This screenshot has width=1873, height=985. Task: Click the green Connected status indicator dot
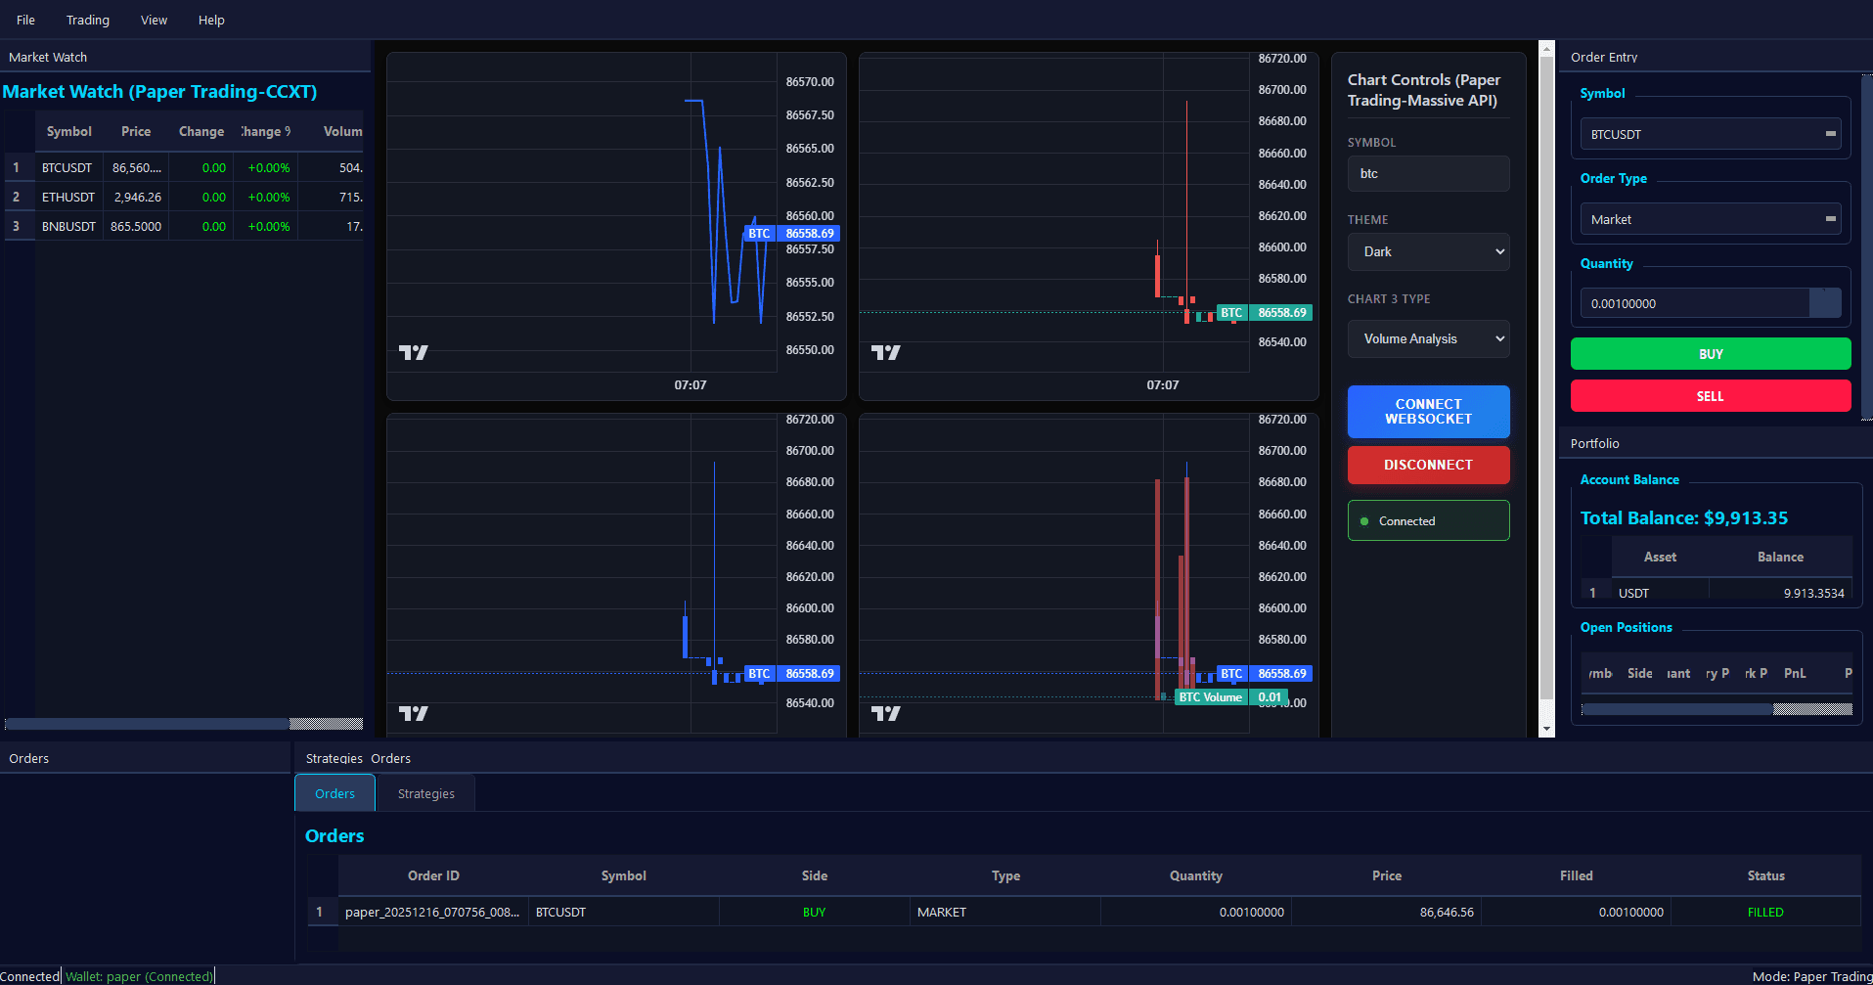1364,521
